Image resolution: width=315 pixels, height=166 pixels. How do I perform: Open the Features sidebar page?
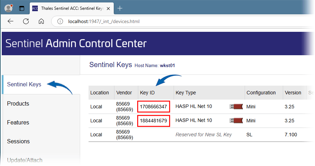(x=18, y=123)
